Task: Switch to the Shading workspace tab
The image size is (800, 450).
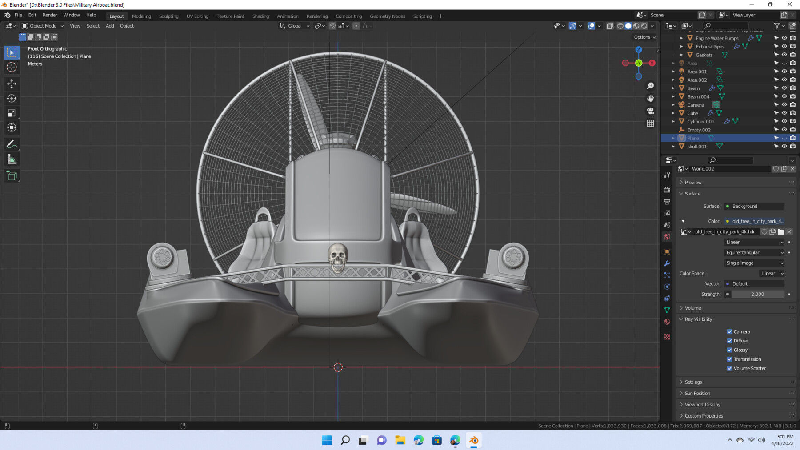Action: [x=260, y=16]
